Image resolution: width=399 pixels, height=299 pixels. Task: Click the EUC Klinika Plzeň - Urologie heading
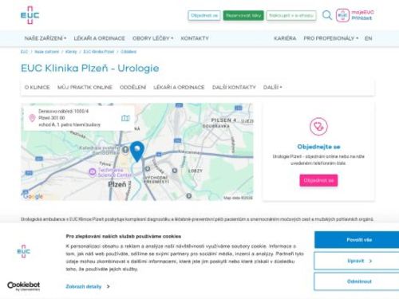click(x=90, y=69)
